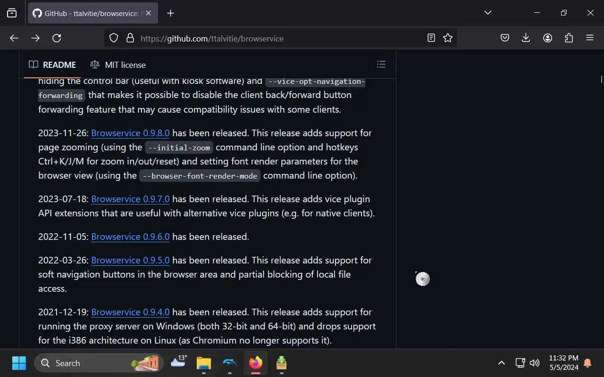The height and width of the screenshot is (377, 604).
Task: Click the --vice-opt-navigation- code text
Action: (x=315, y=82)
